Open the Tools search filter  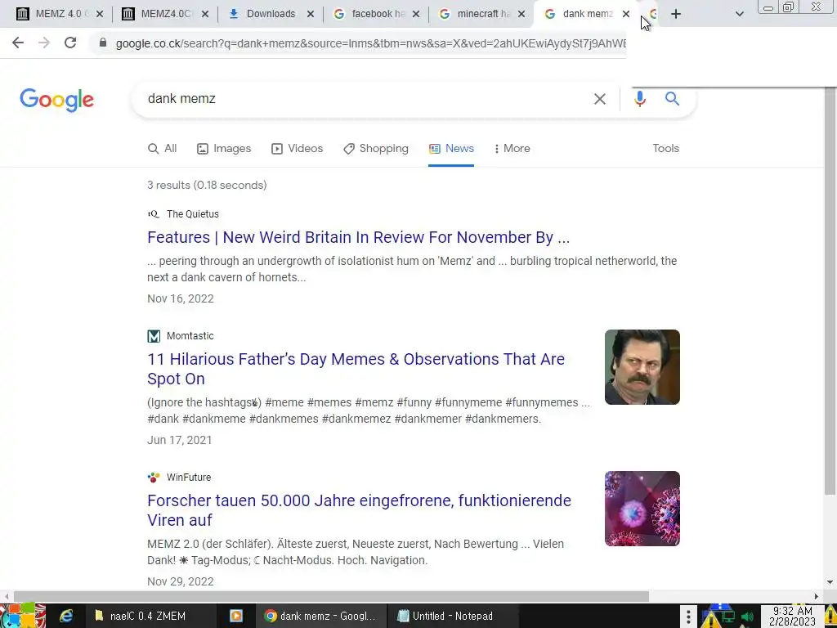point(665,149)
